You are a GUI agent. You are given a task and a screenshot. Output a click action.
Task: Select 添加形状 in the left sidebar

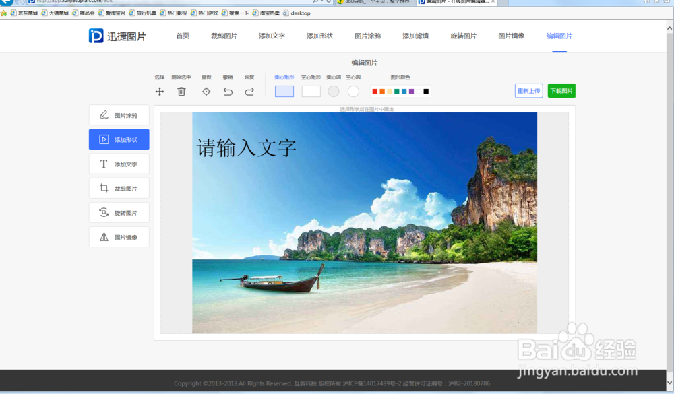[x=119, y=139]
